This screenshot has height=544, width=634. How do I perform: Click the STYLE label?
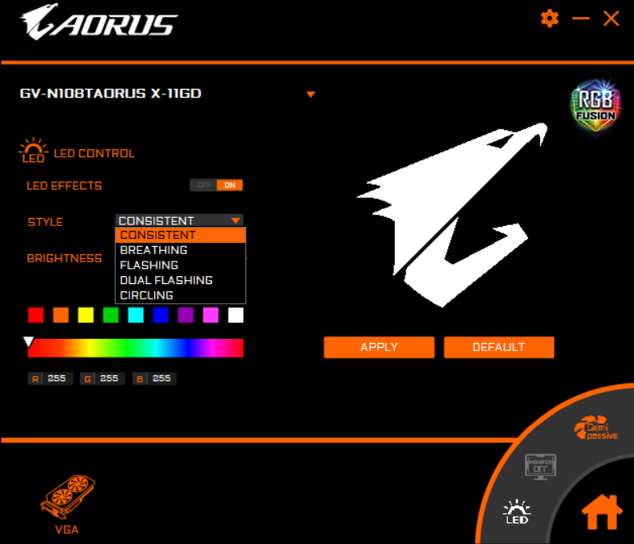(x=45, y=222)
